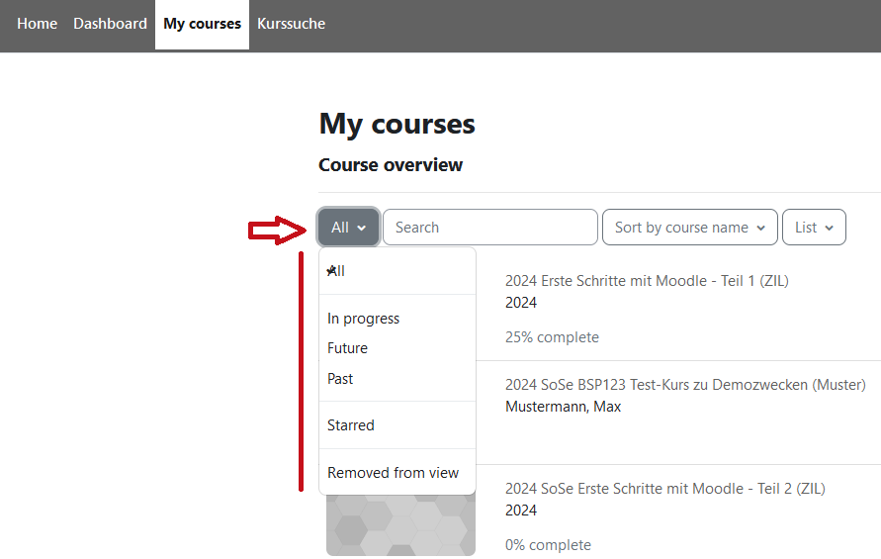Open the BSP123 Test-Kurs course link
This screenshot has height=559, width=881.
[x=684, y=385]
